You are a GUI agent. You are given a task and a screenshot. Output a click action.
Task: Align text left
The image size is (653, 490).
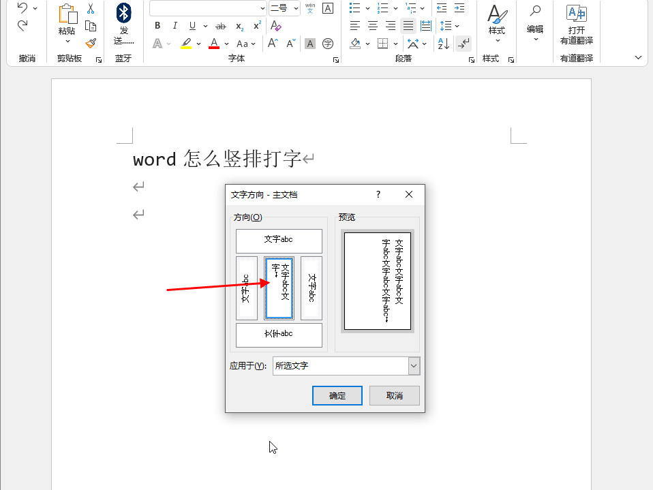[355, 26]
